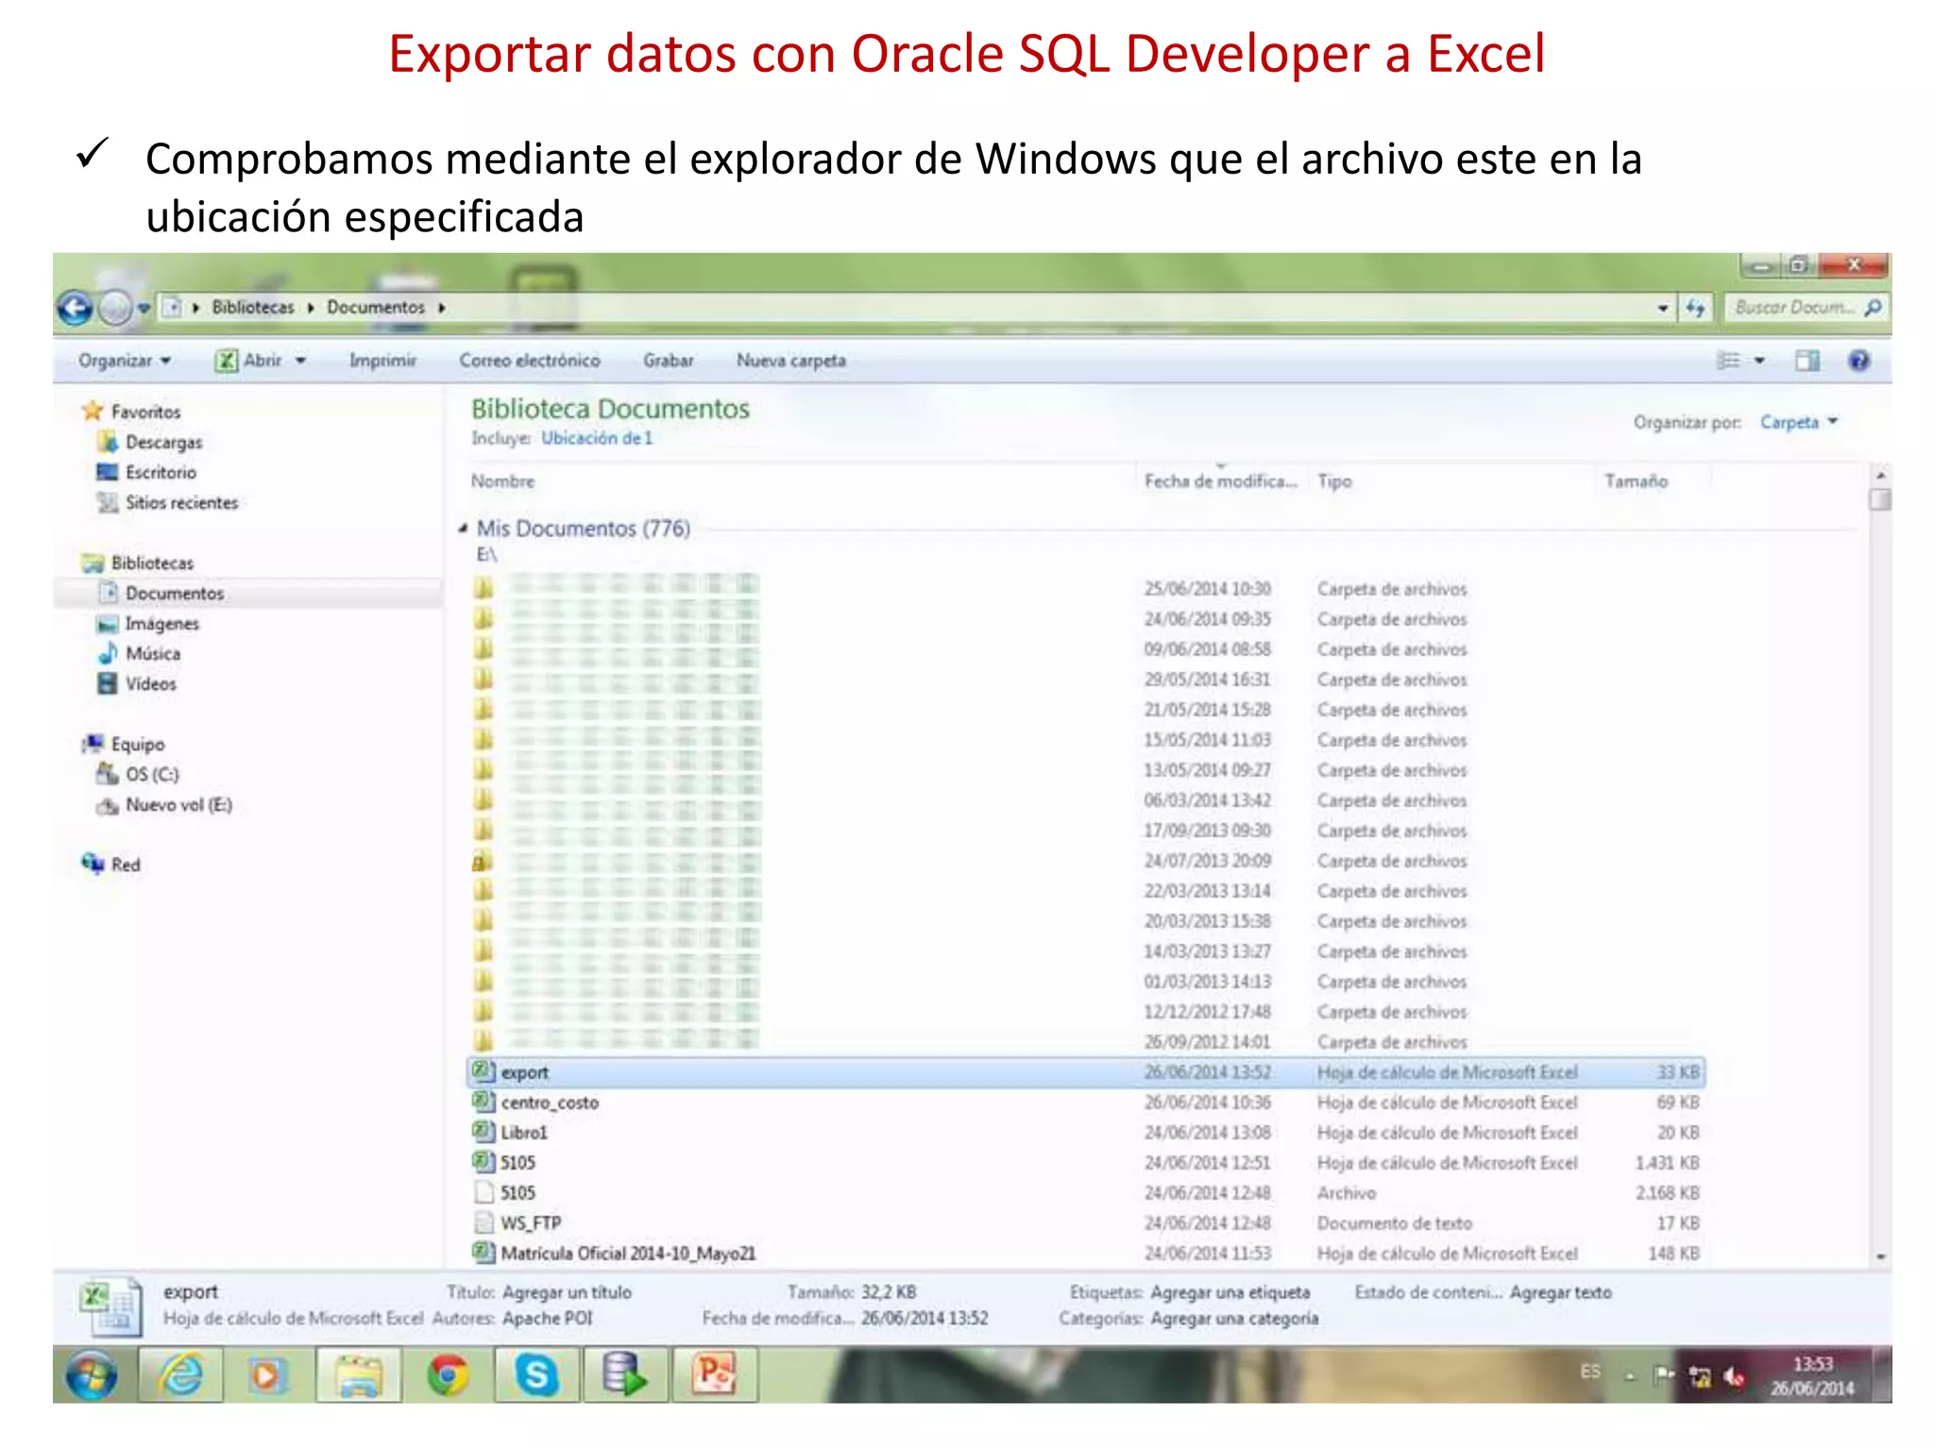
Task: Open PowerPoint from the taskbar
Action: [x=714, y=1375]
